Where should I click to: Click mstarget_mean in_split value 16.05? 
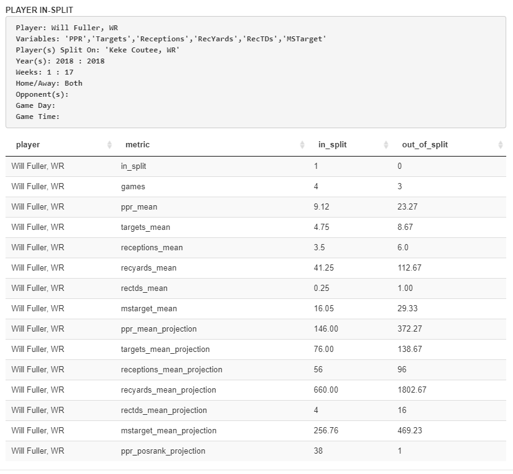pyautogui.click(x=323, y=309)
